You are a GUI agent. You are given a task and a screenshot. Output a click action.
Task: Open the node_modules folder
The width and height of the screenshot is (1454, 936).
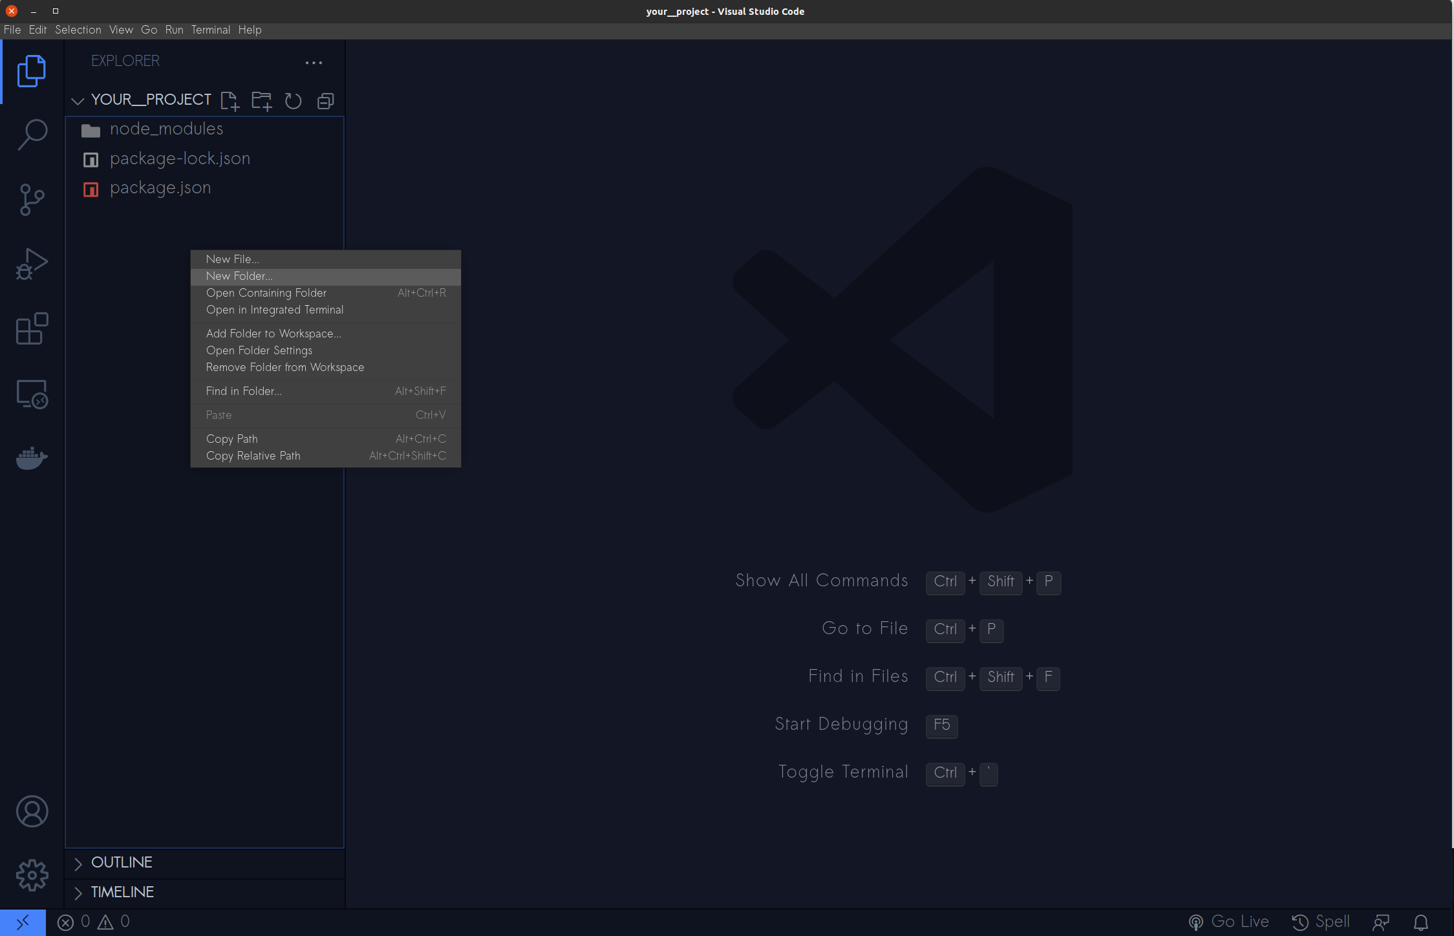pos(204,129)
